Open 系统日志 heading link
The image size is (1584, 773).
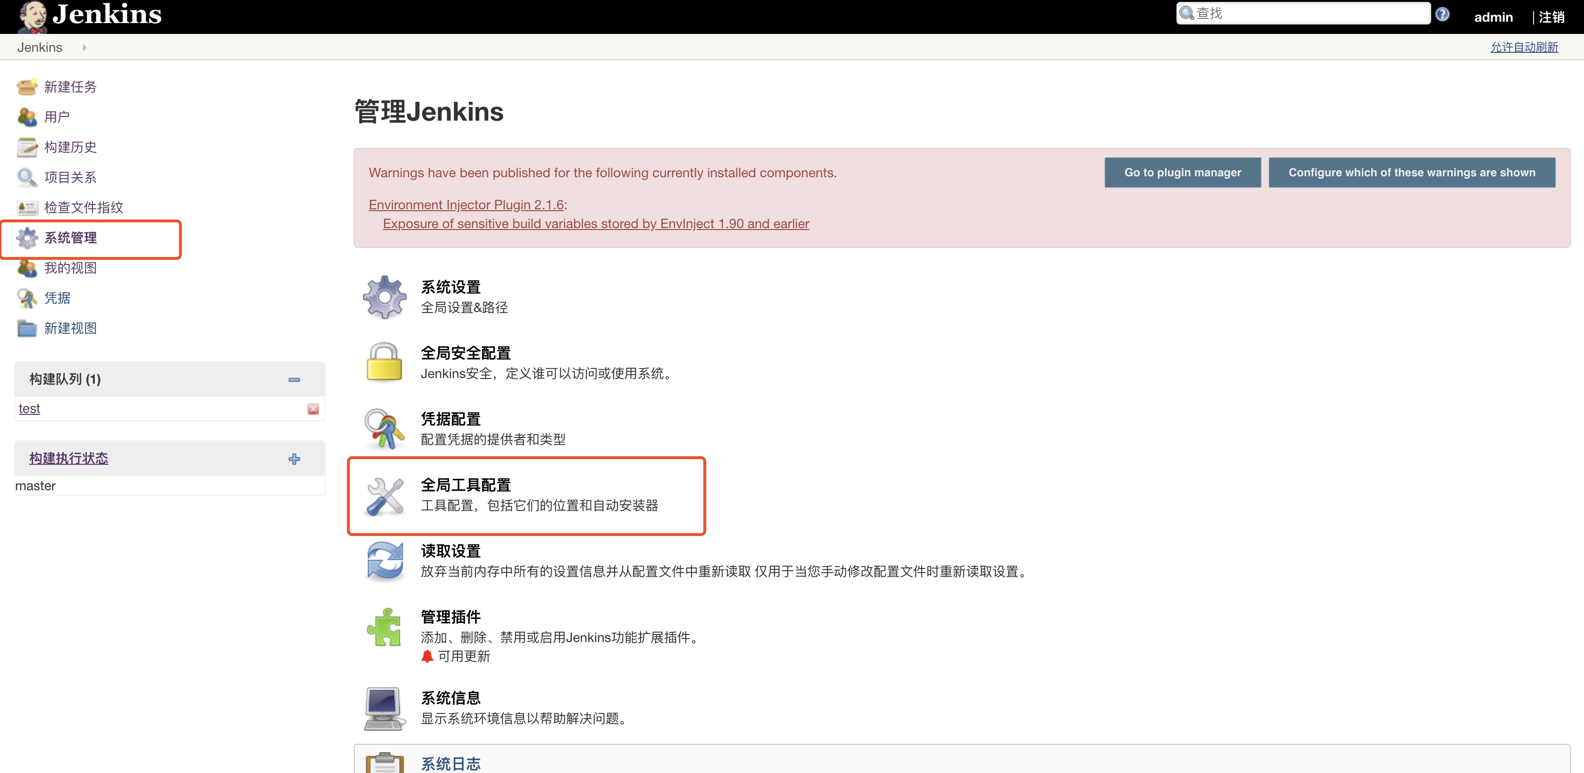451,764
